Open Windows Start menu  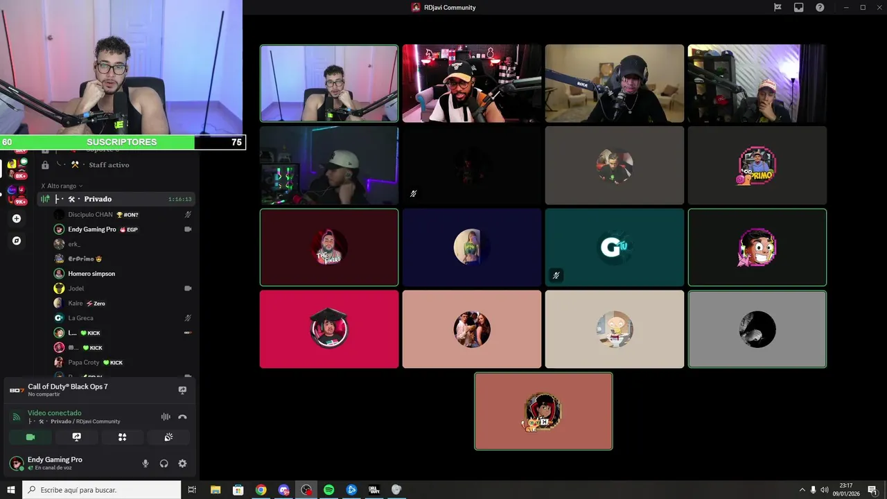10,490
